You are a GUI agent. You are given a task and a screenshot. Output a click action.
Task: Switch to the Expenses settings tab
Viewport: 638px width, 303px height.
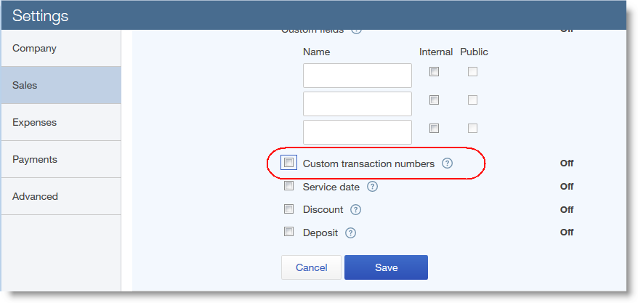(x=60, y=122)
